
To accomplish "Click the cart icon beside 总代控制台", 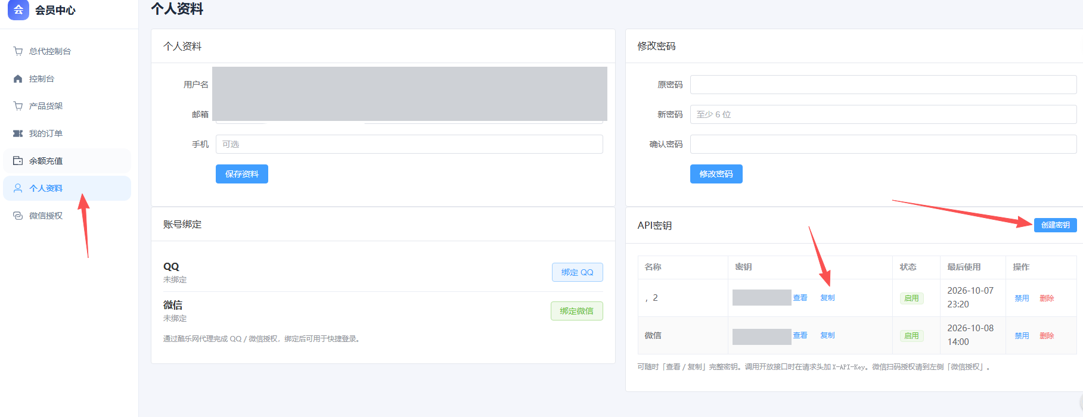I will click(x=18, y=51).
